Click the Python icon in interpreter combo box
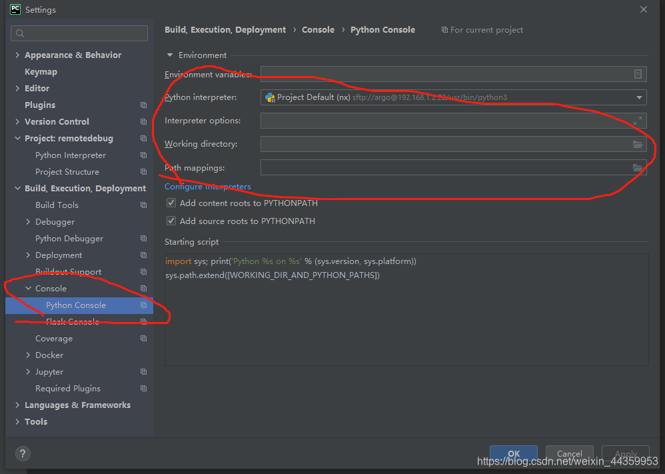The height and width of the screenshot is (474, 665). (270, 97)
